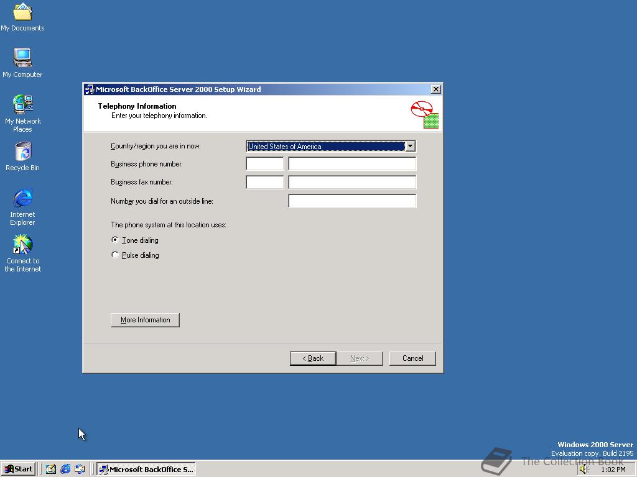Viewport: 637px width, 477px height.
Task: Click the More Information button
Action: tap(145, 320)
